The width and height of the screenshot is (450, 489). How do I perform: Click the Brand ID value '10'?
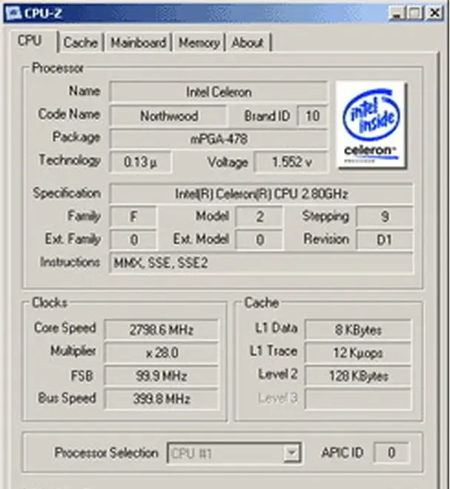pos(312,116)
